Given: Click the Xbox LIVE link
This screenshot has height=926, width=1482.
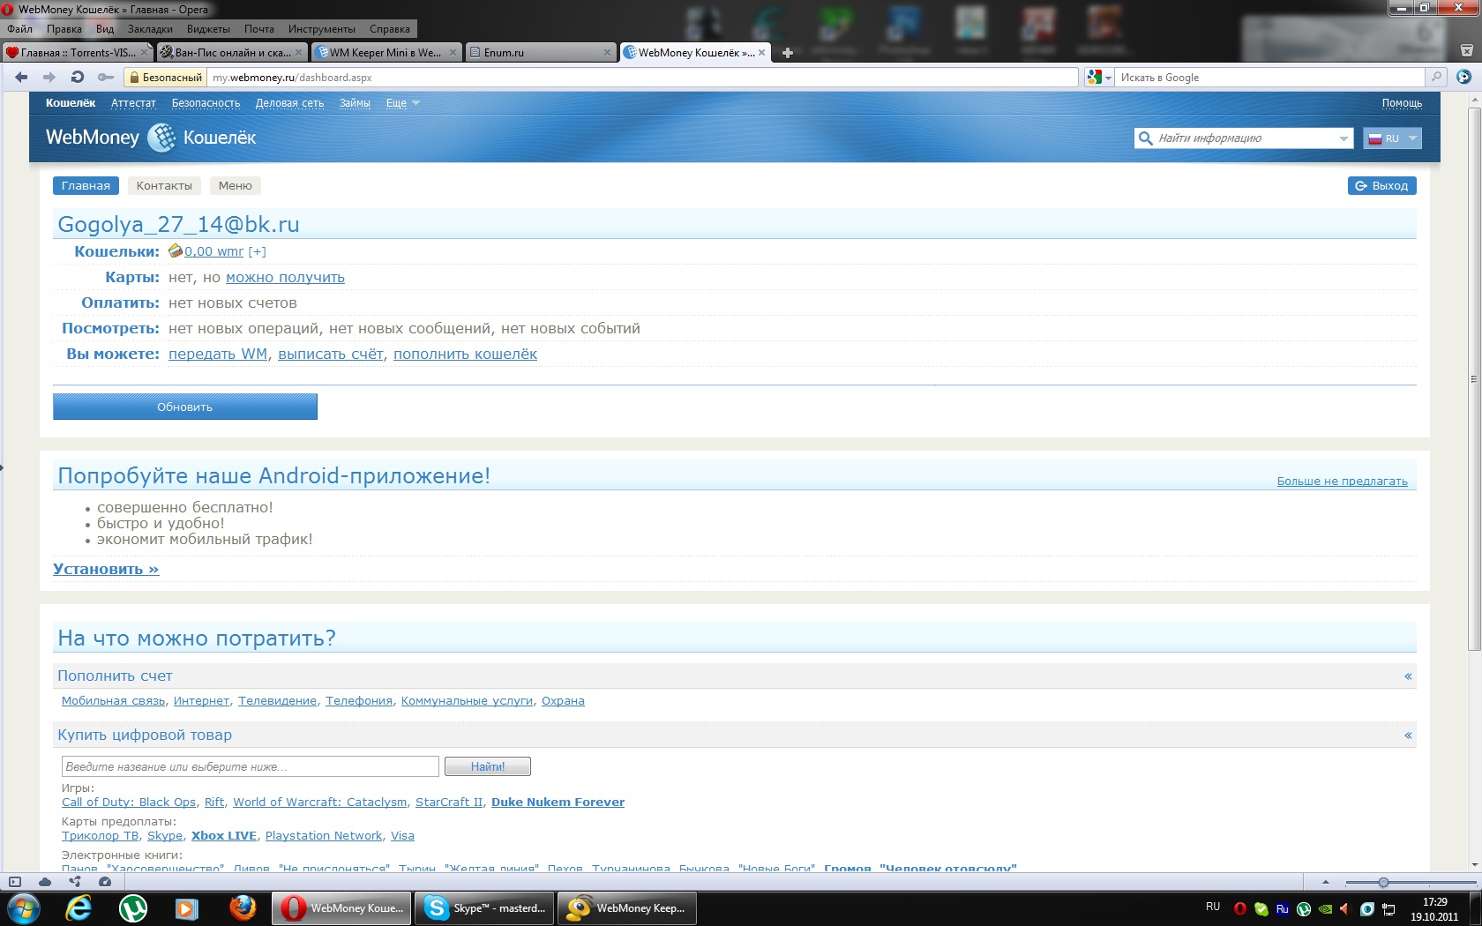Looking at the screenshot, I should click(x=224, y=836).
